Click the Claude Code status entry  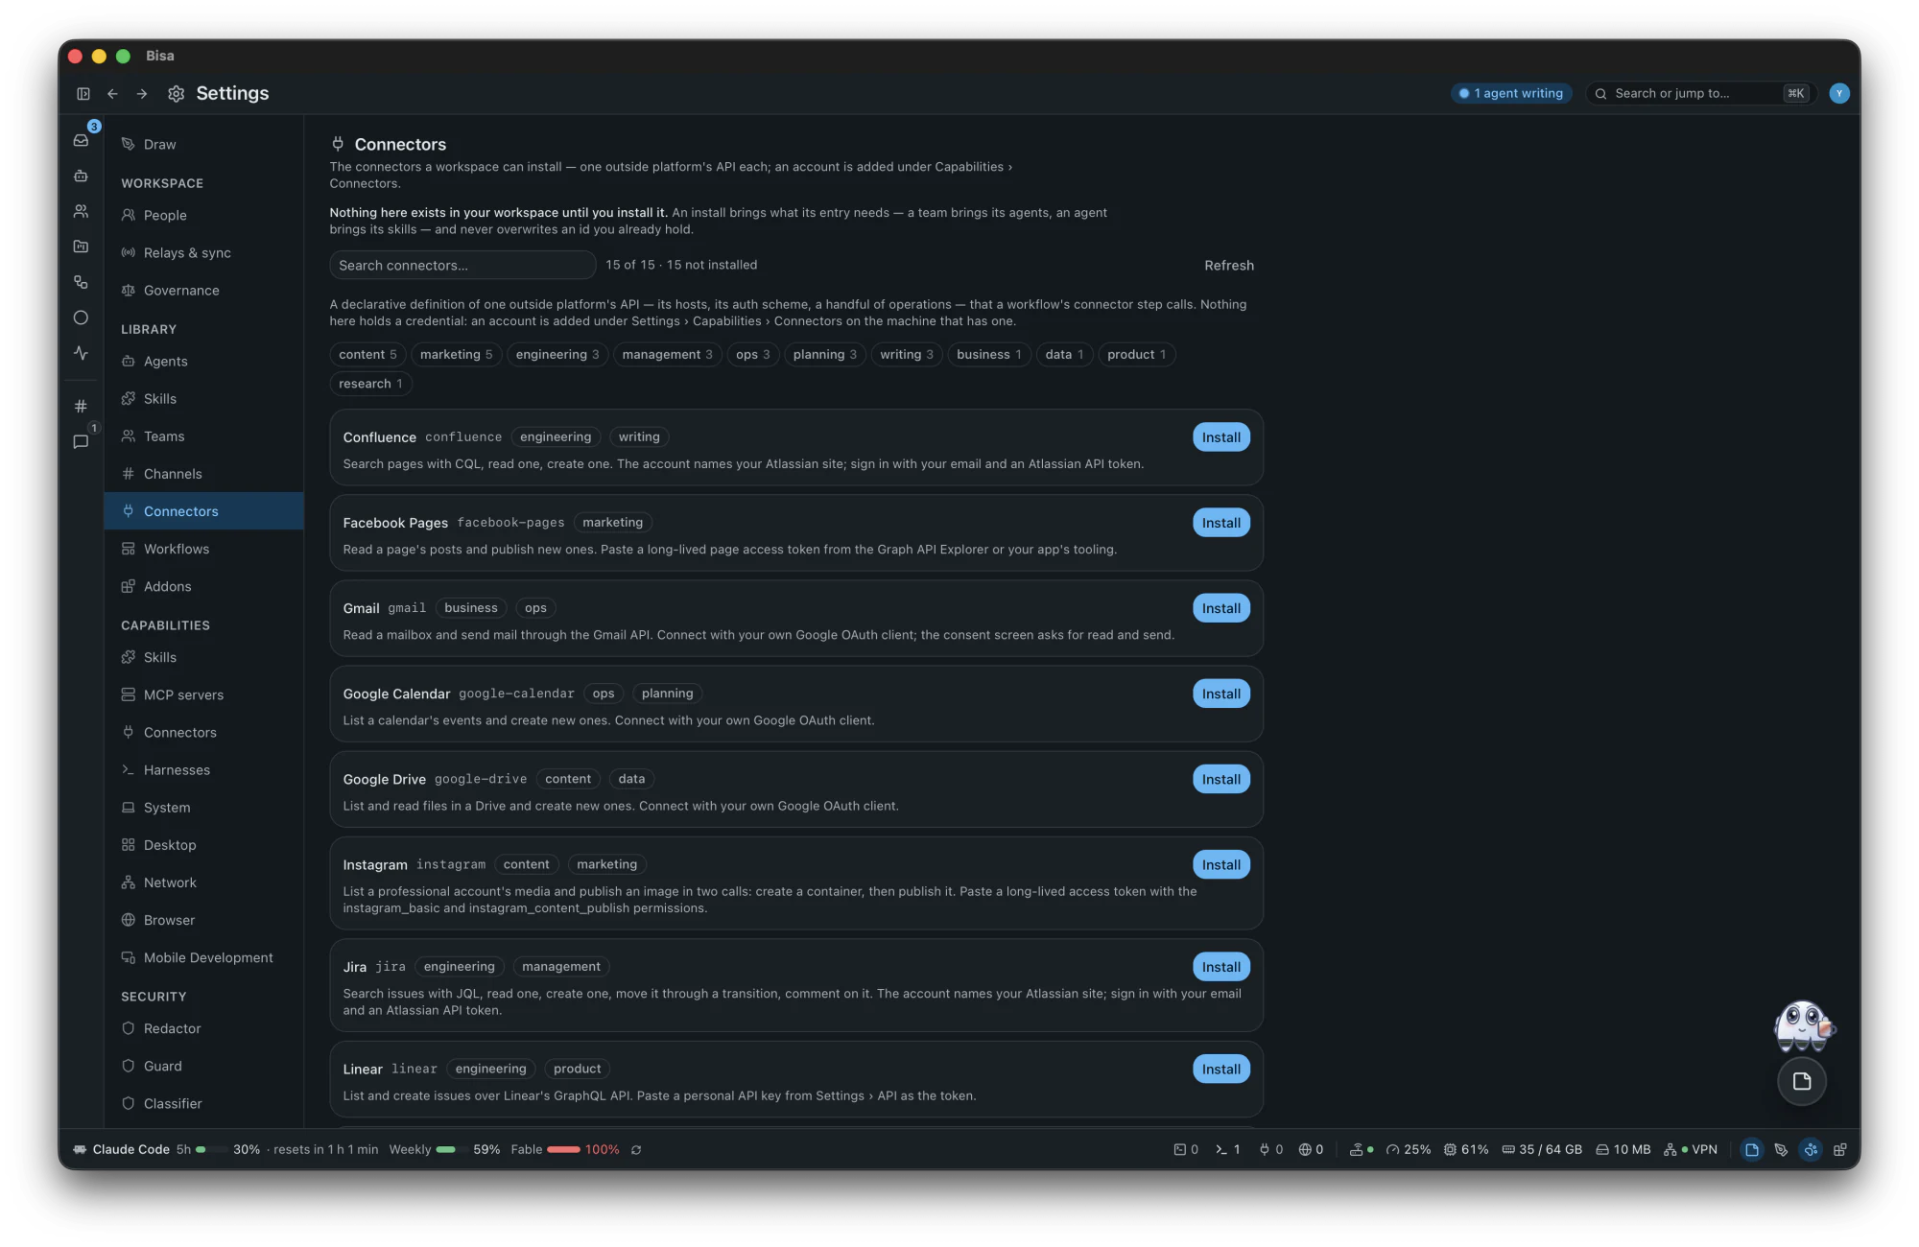click(122, 1149)
